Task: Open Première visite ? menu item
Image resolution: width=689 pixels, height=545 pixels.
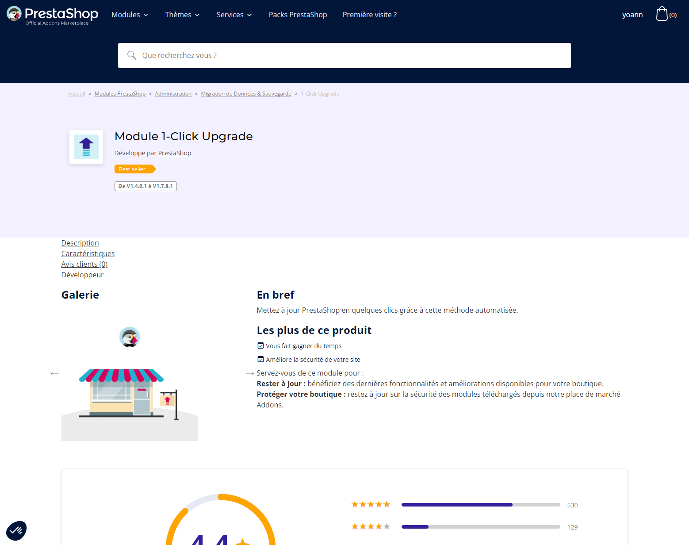Action: [x=369, y=15]
